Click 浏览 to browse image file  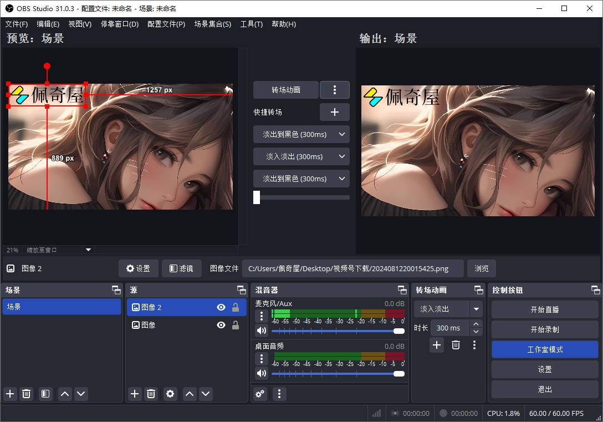pos(482,268)
